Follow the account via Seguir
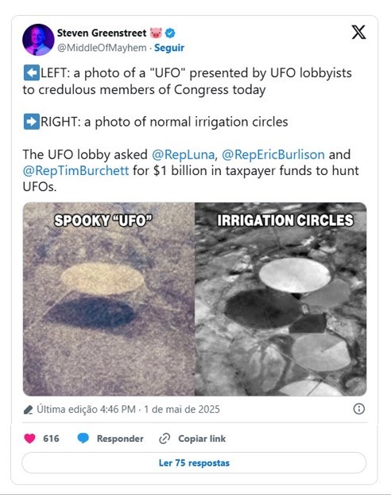 coord(169,48)
